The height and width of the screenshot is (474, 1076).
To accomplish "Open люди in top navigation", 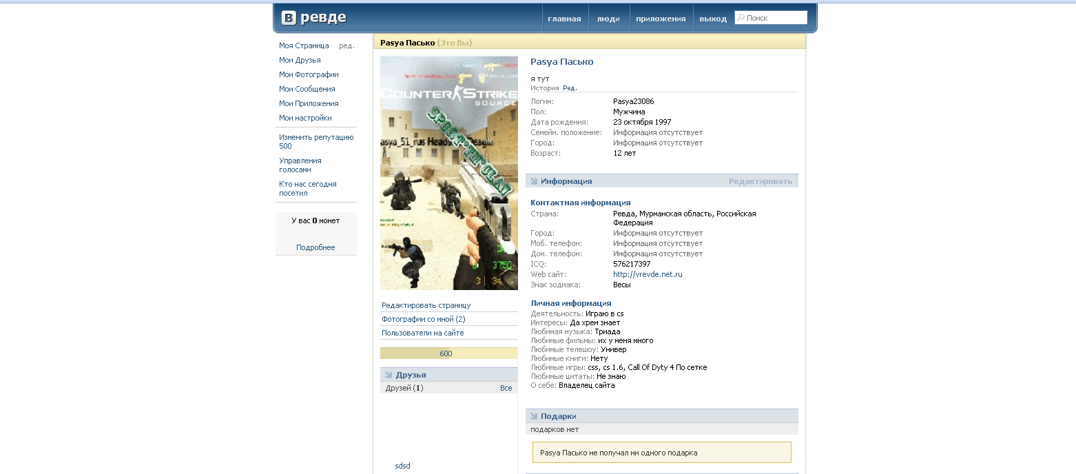I will (608, 19).
